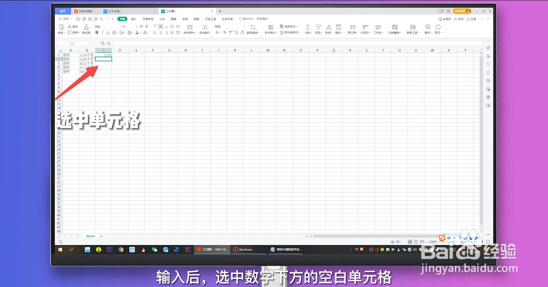Image resolution: width=548 pixels, height=287 pixels.
Task: Toggle Underline formatting
Action: (x=108, y=33)
